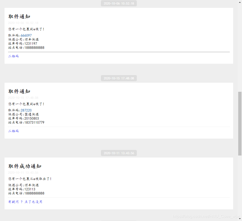Viewport: 242px width, 221px height.
Task: Click the 2020-10-06 10:52:18 timestamp badge
Action: click(x=119, y=4)
